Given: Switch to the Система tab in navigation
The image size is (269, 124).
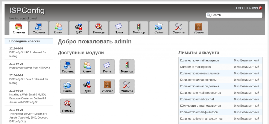Looking at the screenshot, I should (x=39, y=28).
